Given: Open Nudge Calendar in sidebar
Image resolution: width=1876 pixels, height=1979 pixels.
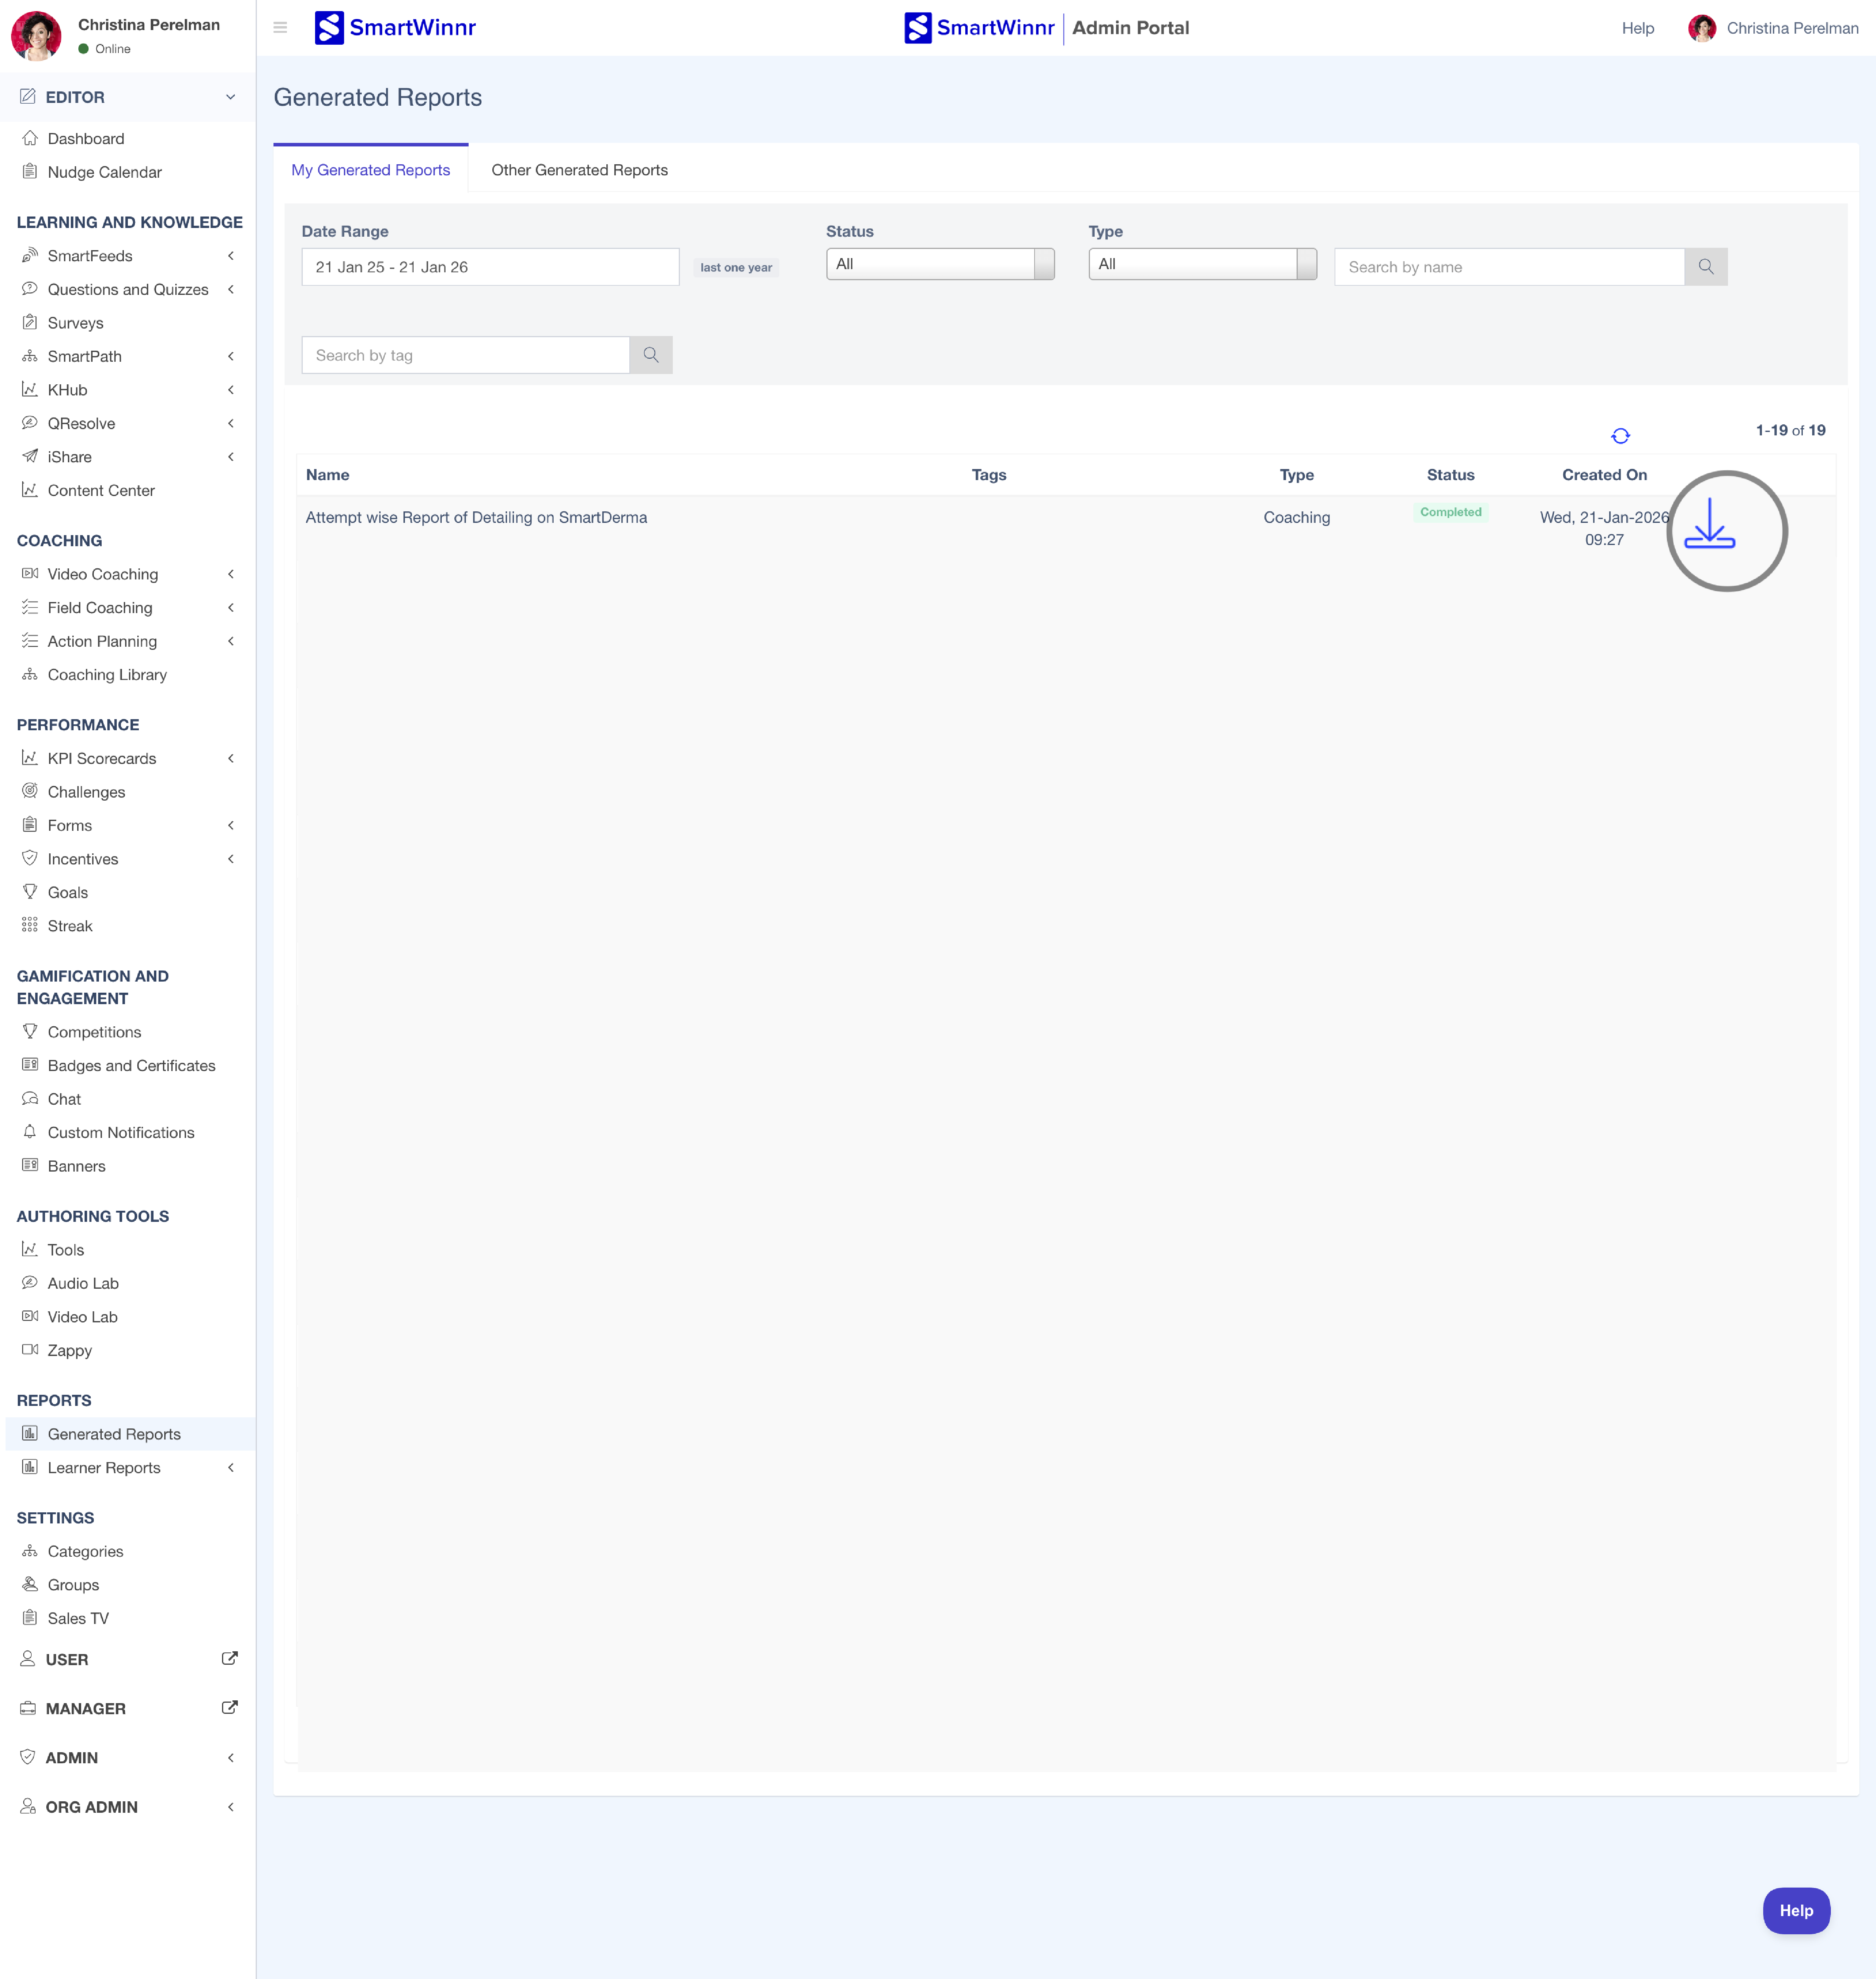Looking at the screenshot, I should click(104, 172).
